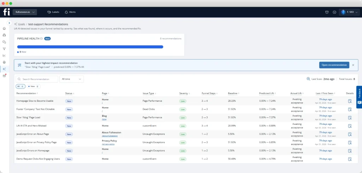Sort by Last / First Seen column header
This screenshot has height=173, width=362.
(325, 93)
